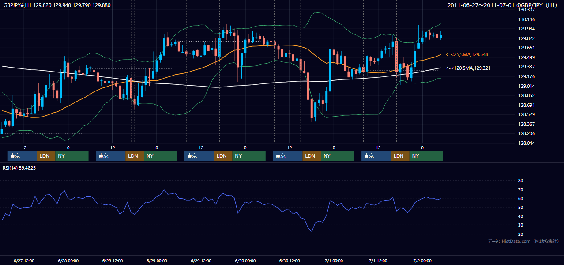
Task: Click RSI scale value 80
Action: [520, 181]
